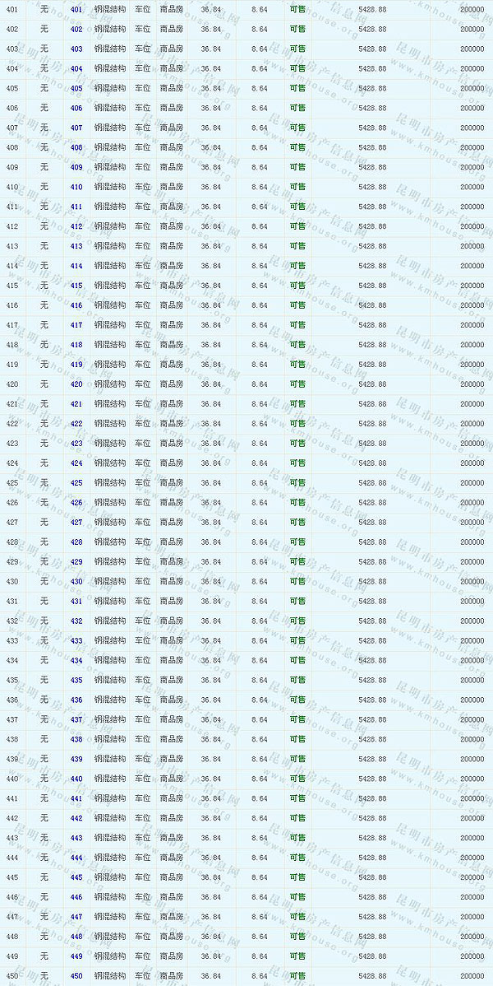Open blue unit number link 412
Viewport: 493px width, 986px height.
point(76,226)
